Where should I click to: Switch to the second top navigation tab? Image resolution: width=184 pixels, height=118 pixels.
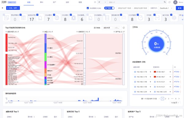[42, 2]
